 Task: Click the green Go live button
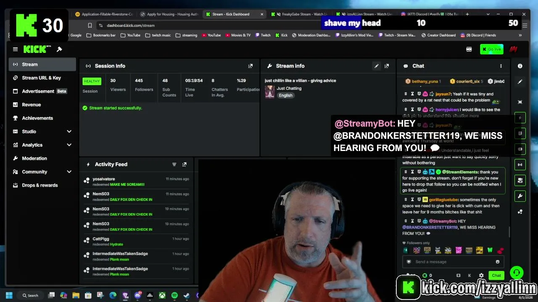point(491,49)
